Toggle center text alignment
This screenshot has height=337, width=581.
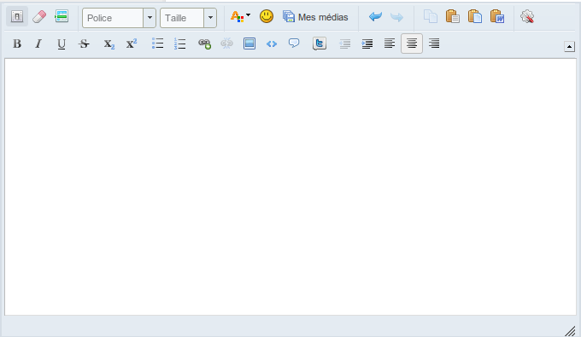[412, 44]
